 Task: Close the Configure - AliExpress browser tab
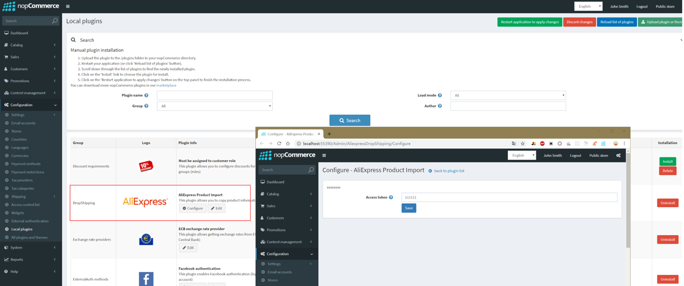tap(319, 134)
